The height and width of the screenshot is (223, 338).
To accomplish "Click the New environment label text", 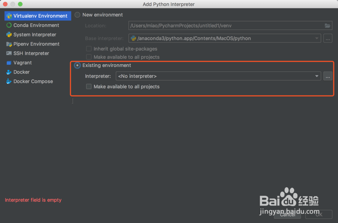I will [103, 15].
